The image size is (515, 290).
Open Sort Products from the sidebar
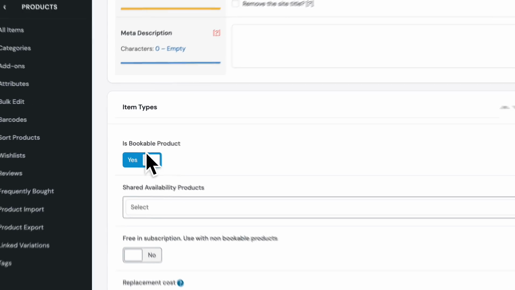click(20, 137)
